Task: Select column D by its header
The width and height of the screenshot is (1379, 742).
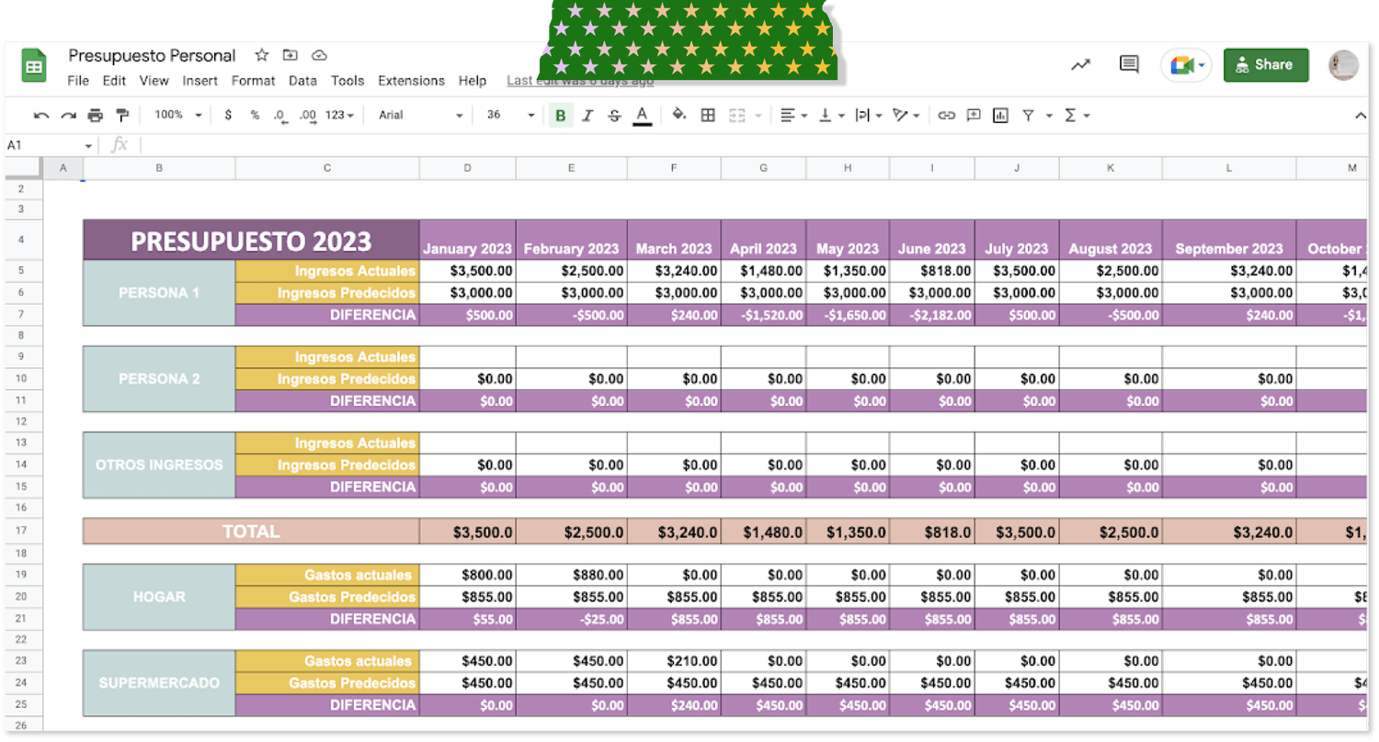Action: 468,168
